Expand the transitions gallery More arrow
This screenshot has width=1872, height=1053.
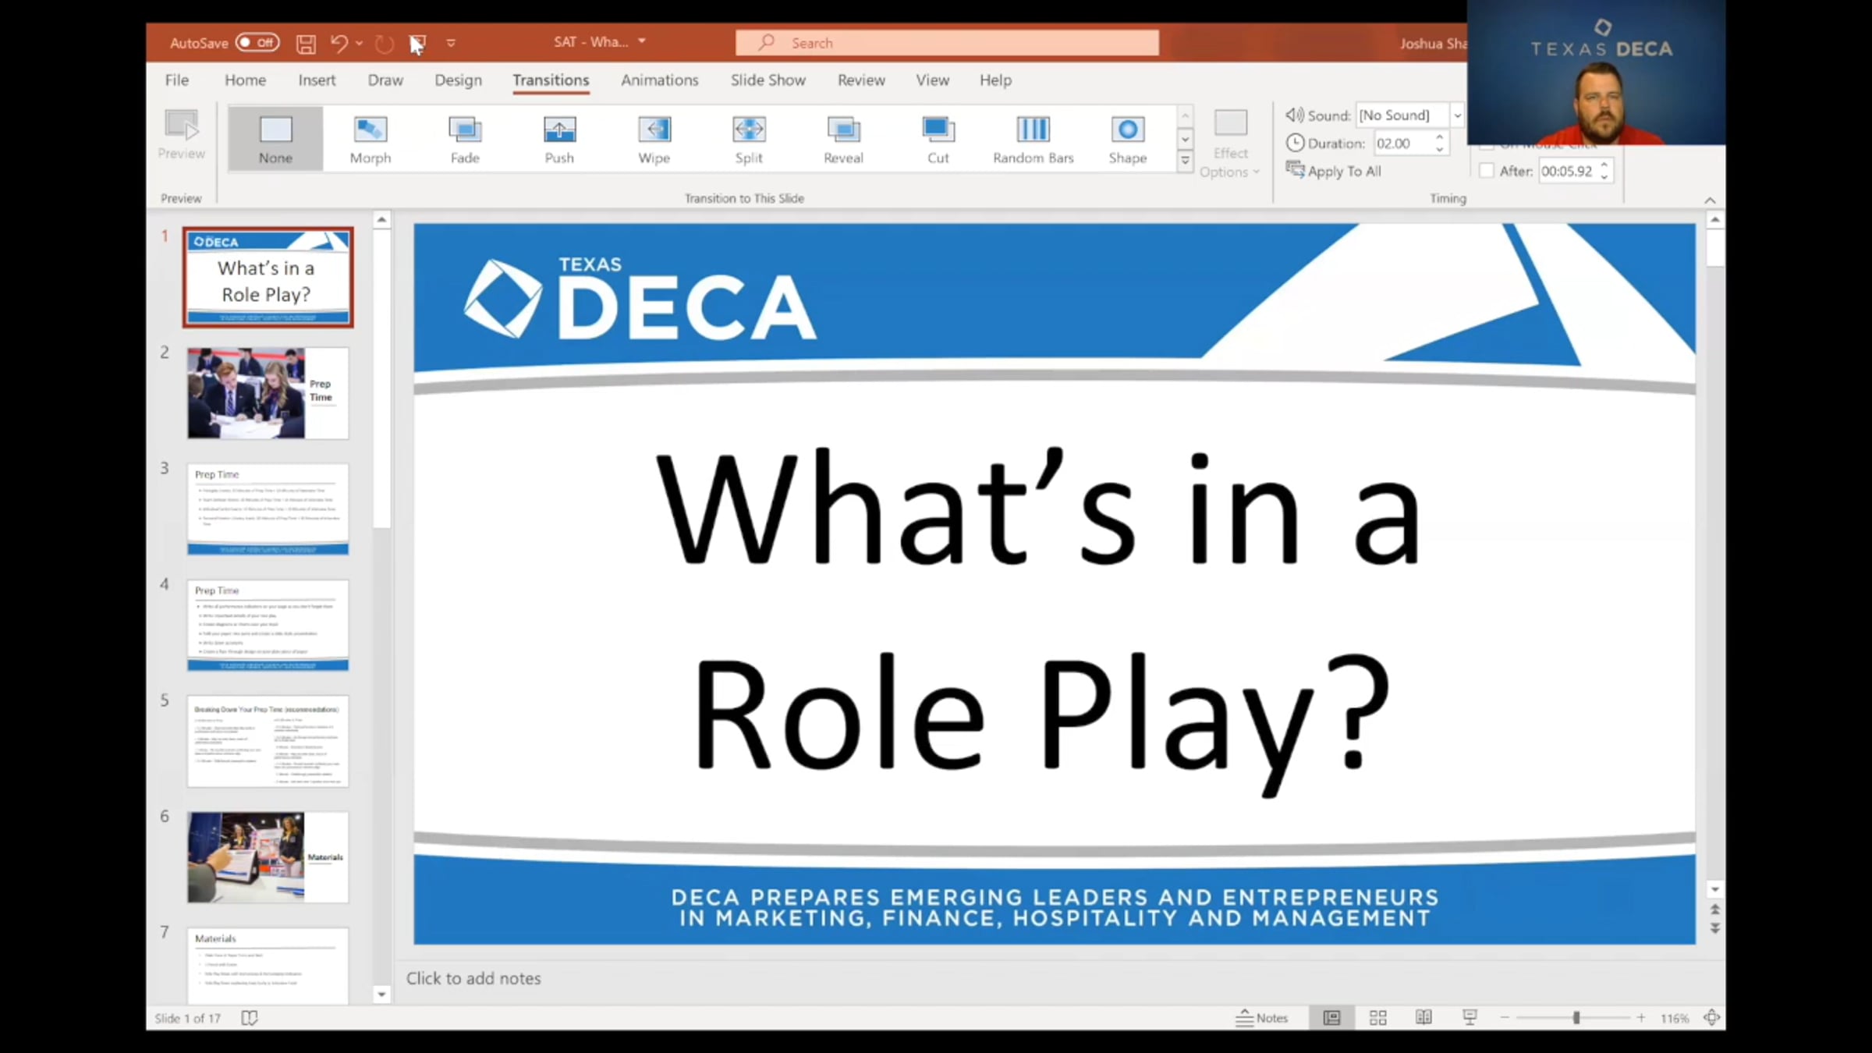(1185, 161)
